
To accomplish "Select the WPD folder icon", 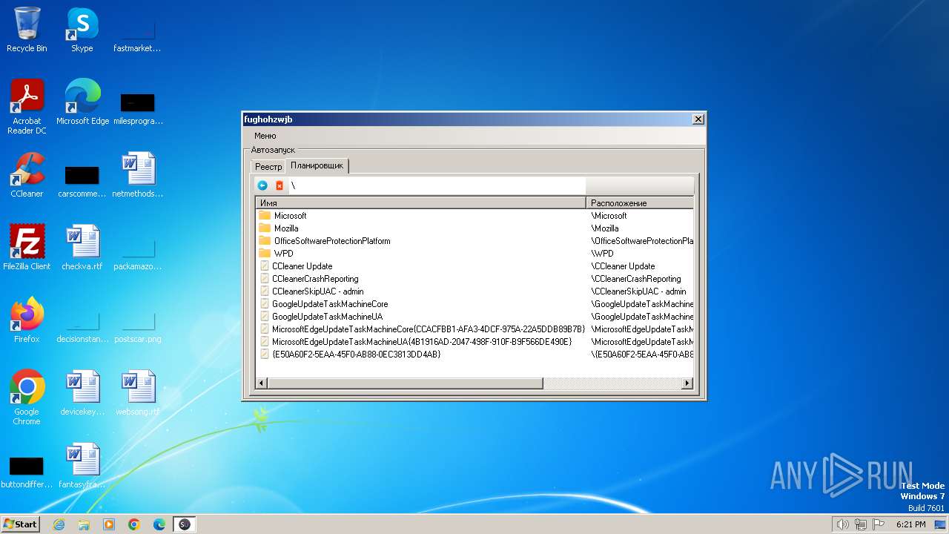I will click(265, 254).
